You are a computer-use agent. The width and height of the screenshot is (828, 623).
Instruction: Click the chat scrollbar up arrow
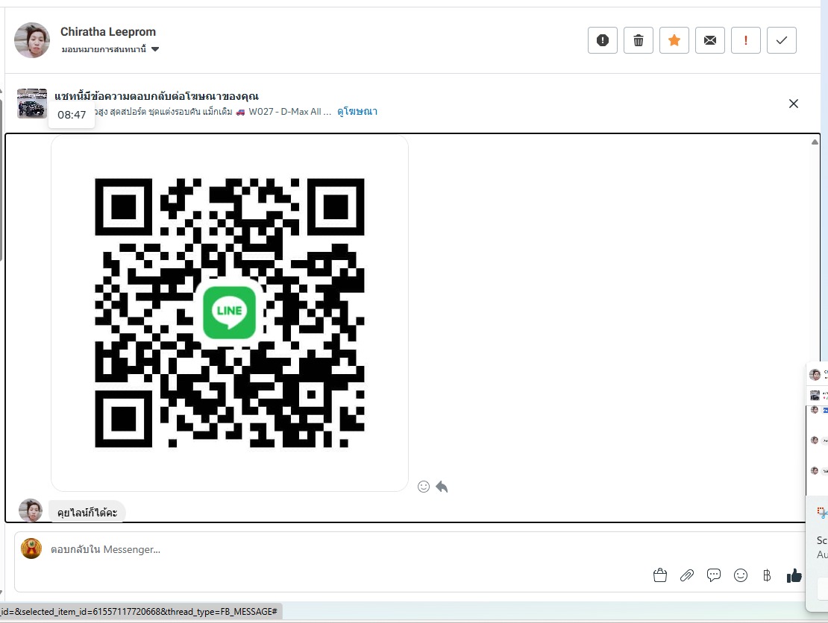(815, 142)
